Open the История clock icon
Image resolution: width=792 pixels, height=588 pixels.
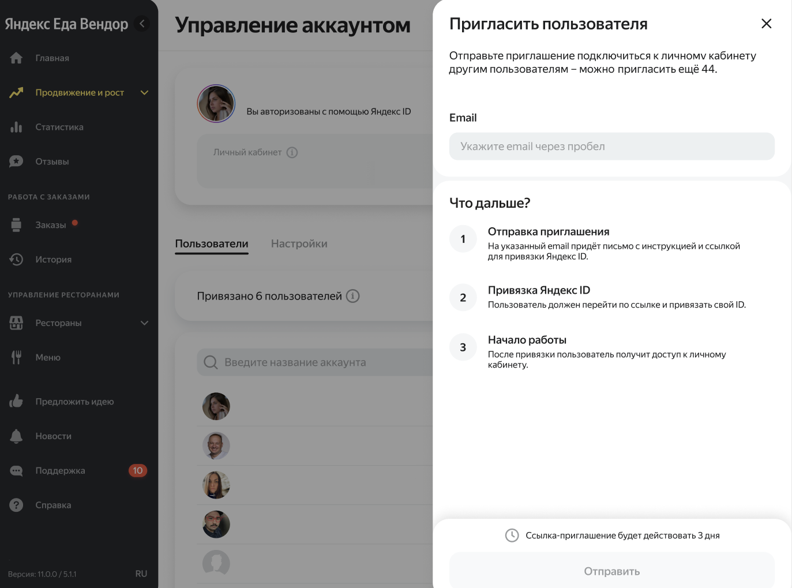coord(16,260)
